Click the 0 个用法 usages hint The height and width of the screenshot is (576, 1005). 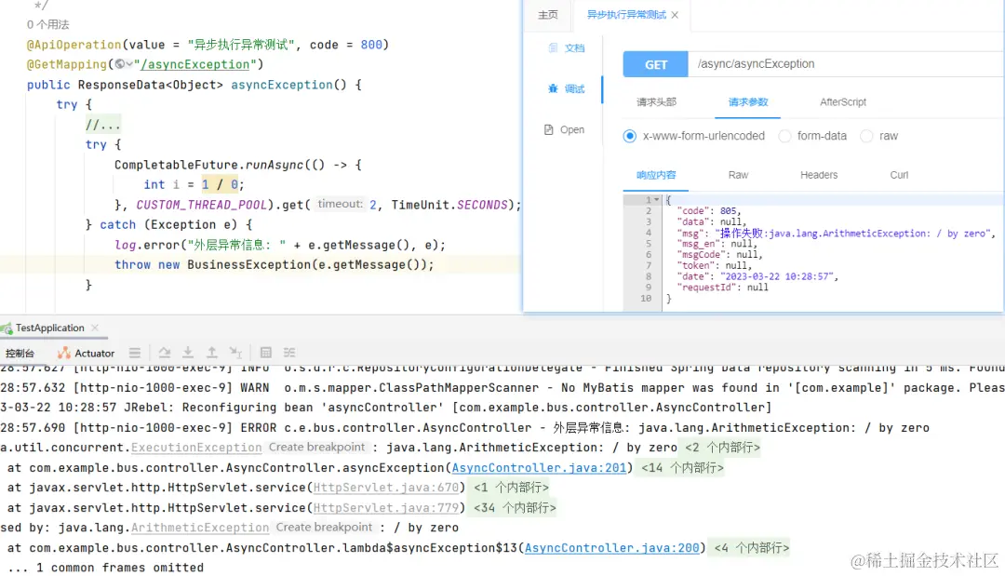click(x=48, y=24)
